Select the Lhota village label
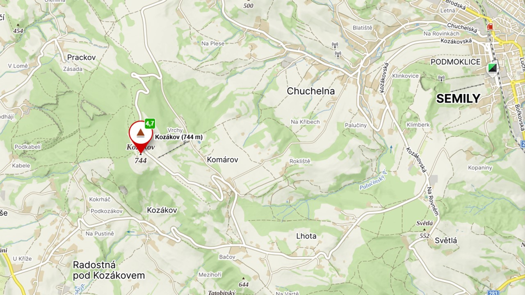The height and width of the screenshot is (295, 525). pos(306,236)
